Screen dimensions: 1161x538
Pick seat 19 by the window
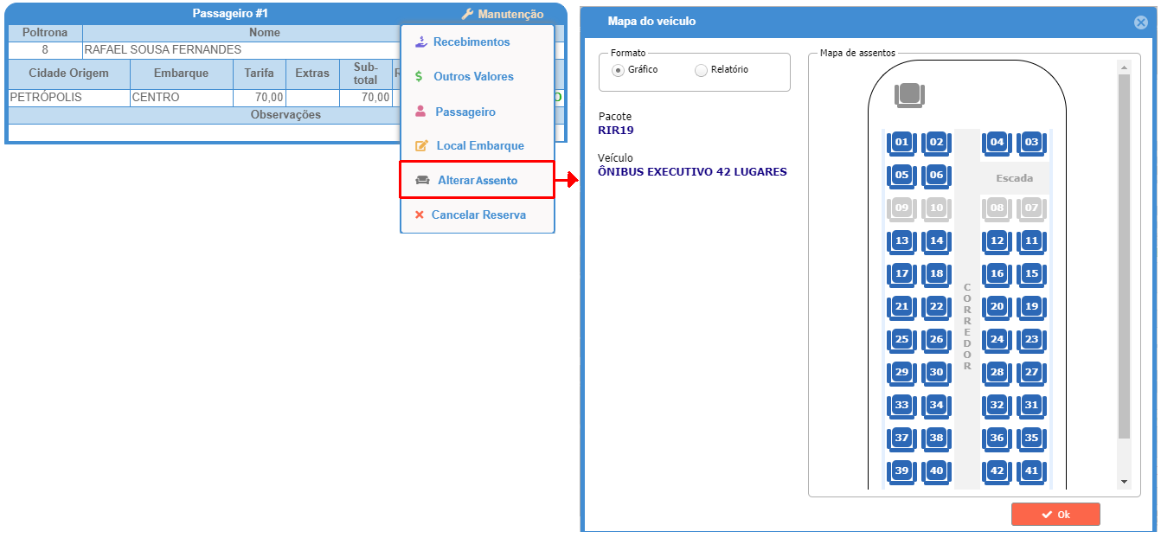1031,307
